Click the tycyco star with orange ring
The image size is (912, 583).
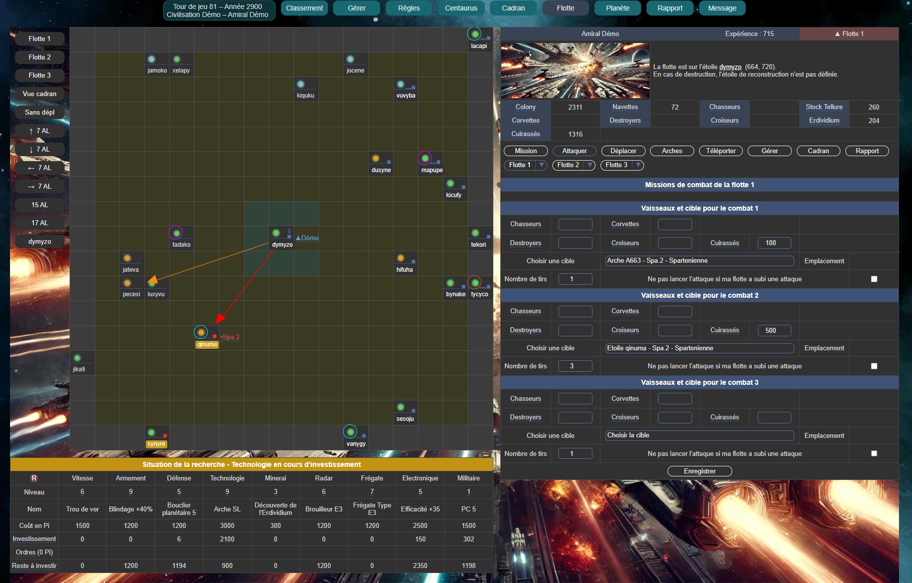coord(474,283)
